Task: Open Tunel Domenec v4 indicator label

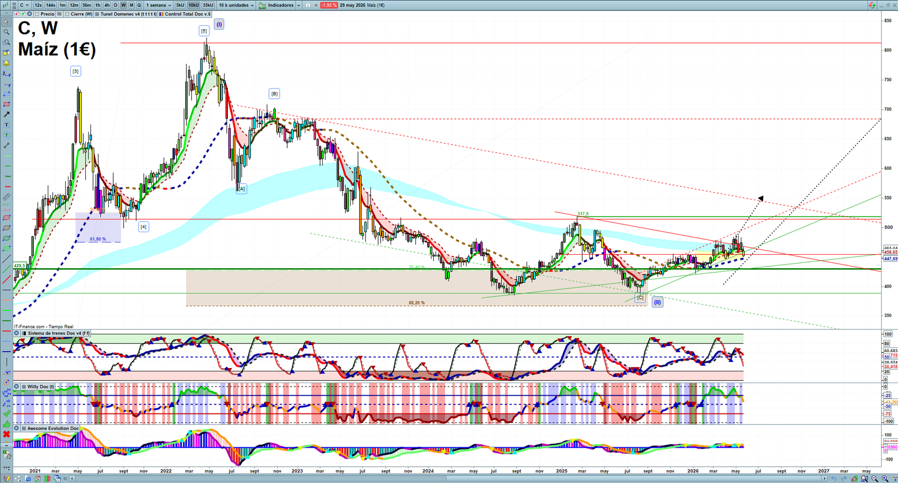Action: 128,14
